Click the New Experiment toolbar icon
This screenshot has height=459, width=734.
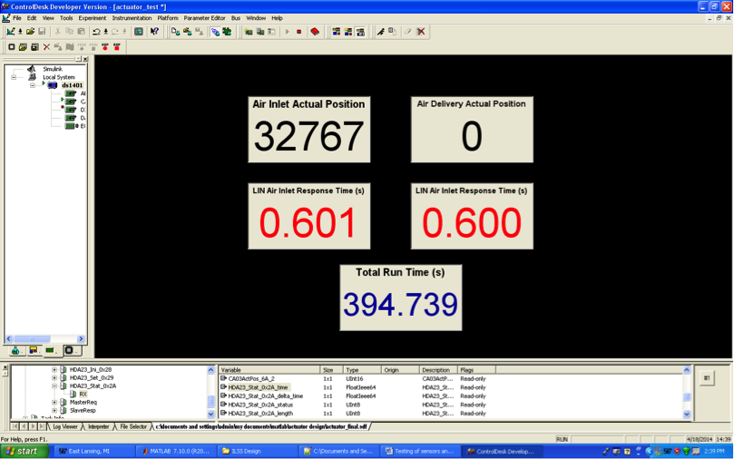coord(10,32)
